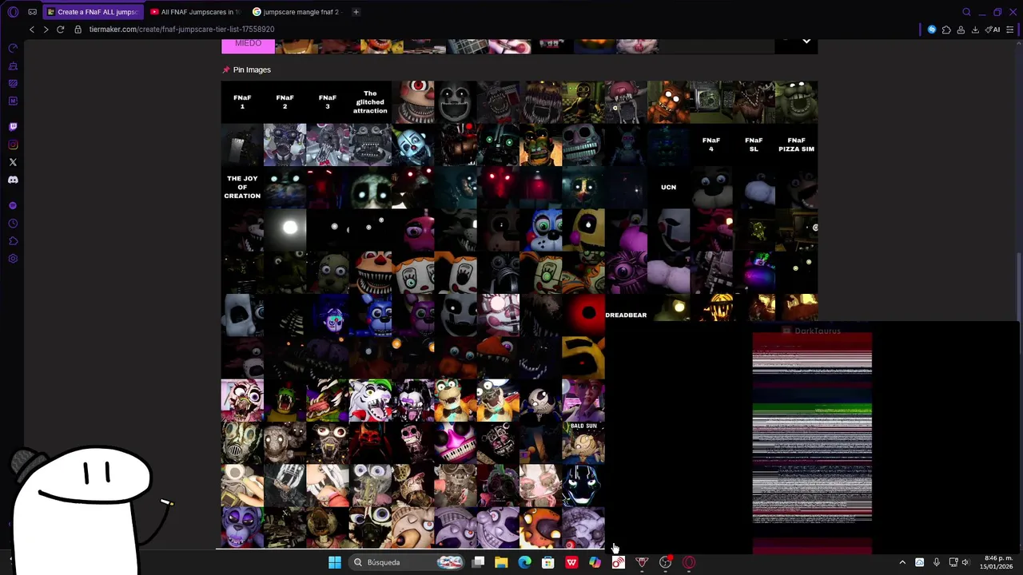Switch to the Create a FNaF ALL jumpscare tab
Viewport: 1023px width, 575px height.
(92, 12)
